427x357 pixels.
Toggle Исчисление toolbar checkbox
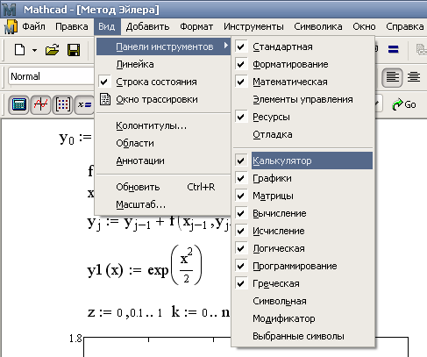(303, 231)
